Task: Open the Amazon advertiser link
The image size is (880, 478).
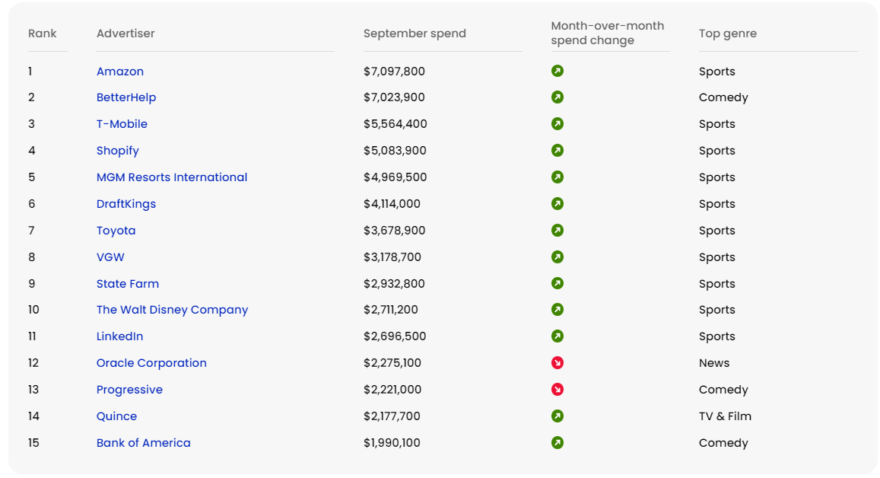Action: tap(120, 72)
